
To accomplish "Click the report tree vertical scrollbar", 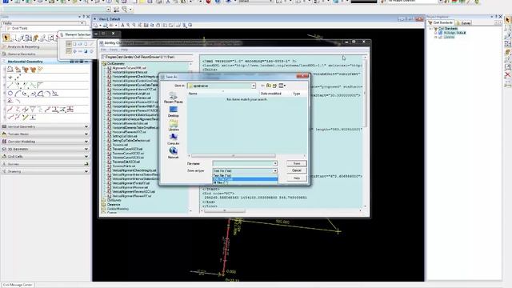I will click(x=191, y=137).
